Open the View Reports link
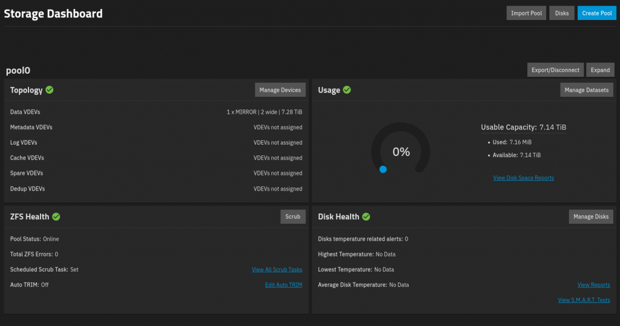 (593, 285)
